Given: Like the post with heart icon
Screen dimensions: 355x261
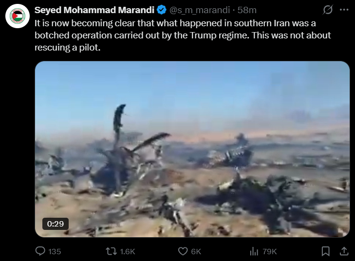Looking at the screenshot, I should click(183, 251).
